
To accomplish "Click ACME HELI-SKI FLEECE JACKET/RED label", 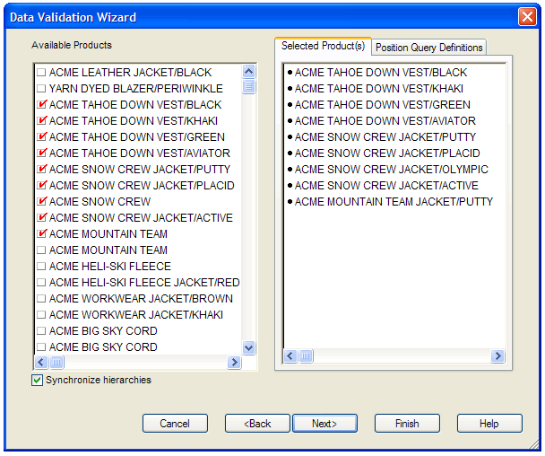I will 144,282.
